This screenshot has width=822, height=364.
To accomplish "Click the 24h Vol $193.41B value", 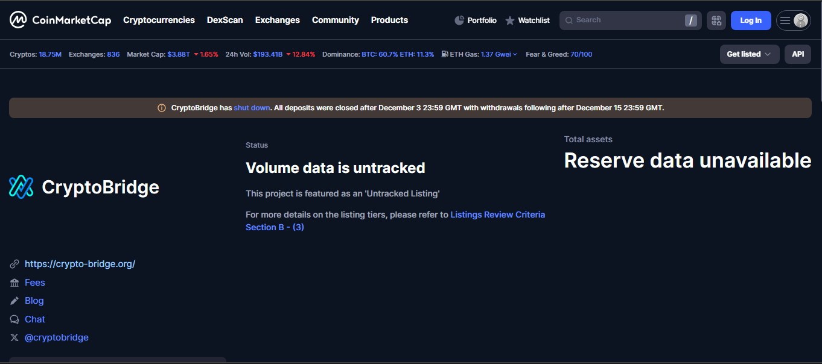I will coord(268,54).
